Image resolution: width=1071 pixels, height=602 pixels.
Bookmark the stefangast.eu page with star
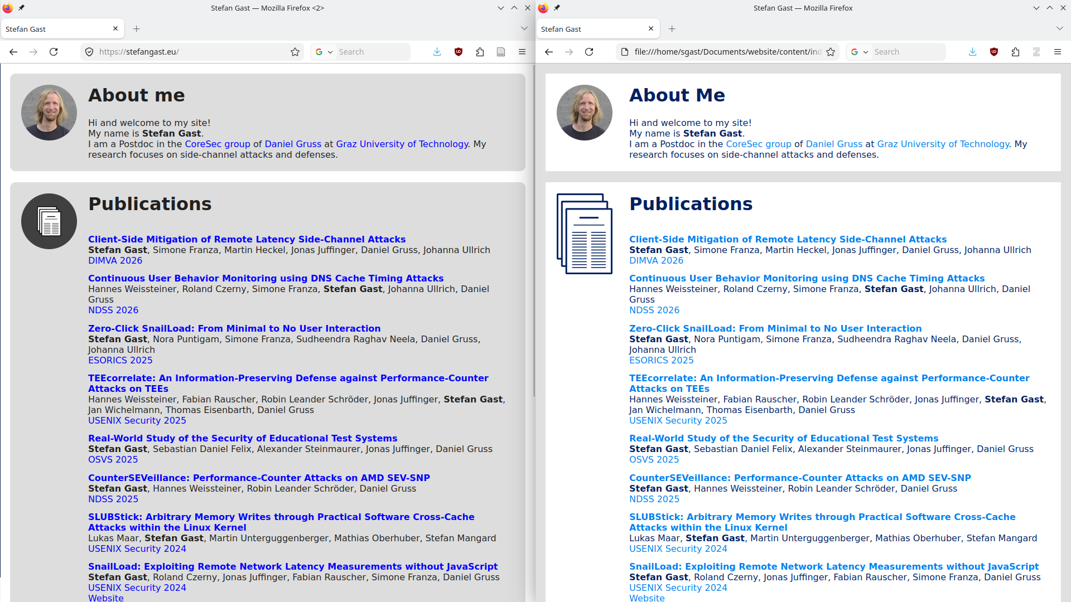coord(295,52)
